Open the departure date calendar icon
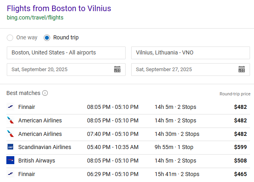This screenshot has width=254, height=182. (x=117, y=69)
